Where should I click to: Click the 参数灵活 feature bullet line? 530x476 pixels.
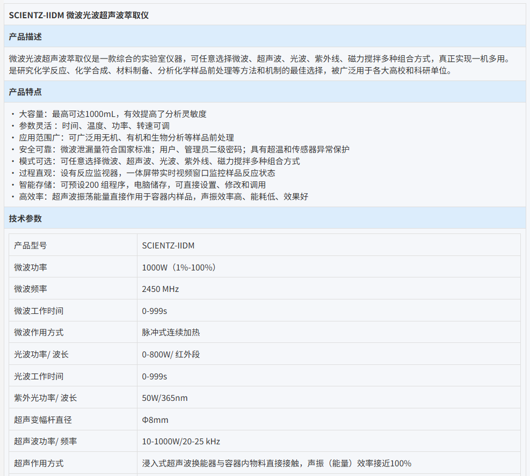[x=94, y=126]
